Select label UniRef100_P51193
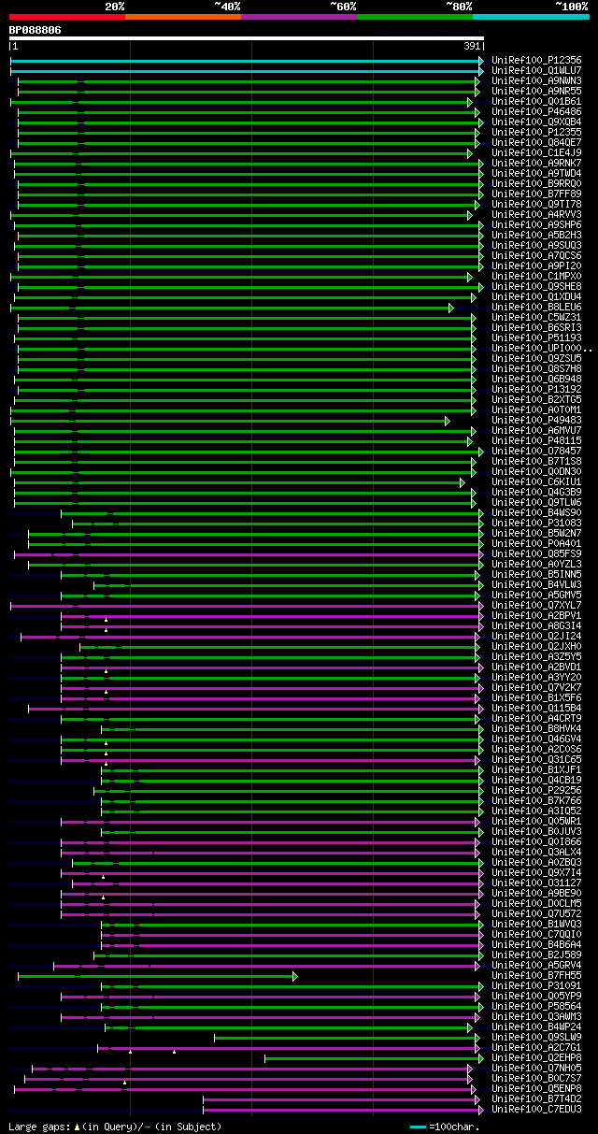This screenshot has width=598, height=1134. pos(536,337)
